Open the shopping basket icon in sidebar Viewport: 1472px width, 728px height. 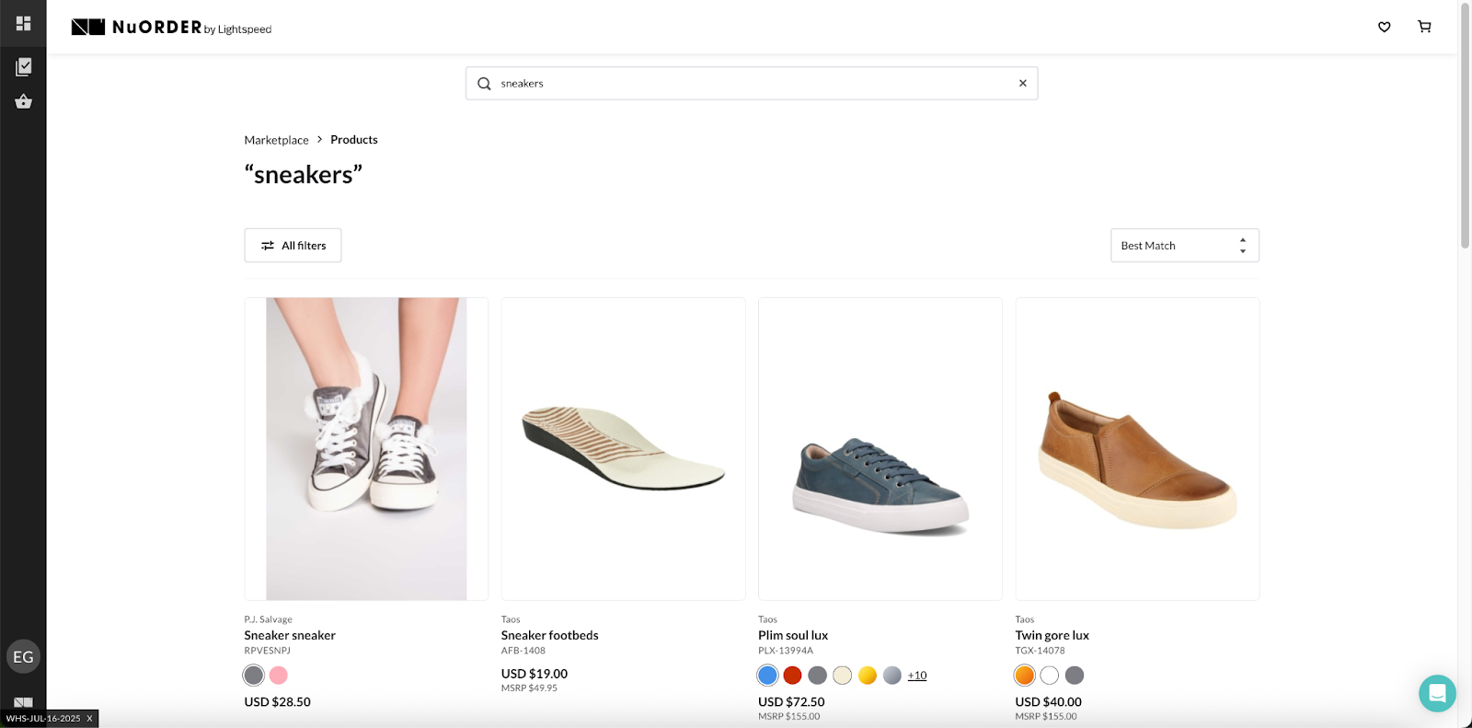[23, 102]
